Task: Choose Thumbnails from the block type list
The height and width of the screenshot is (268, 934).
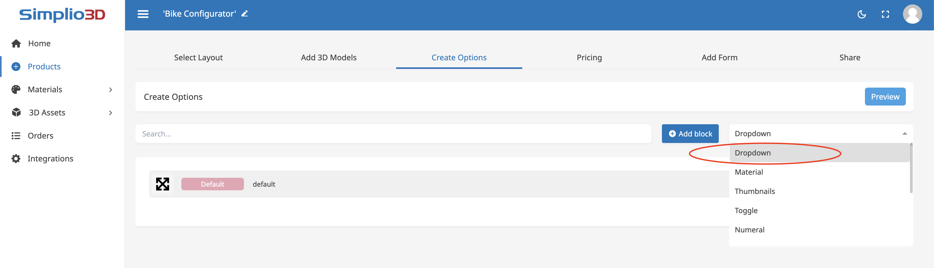Action: [754, 191]
